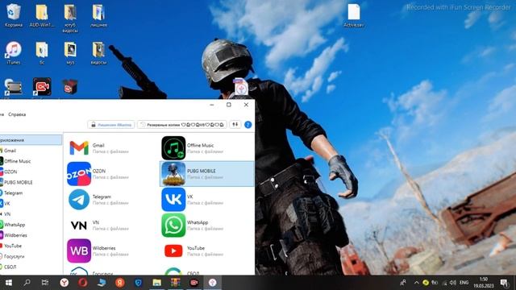Image resolution: width=516 pixels, height=290 pixels.
Task: Open taskbar search magnifier
Action: [27, 283]
